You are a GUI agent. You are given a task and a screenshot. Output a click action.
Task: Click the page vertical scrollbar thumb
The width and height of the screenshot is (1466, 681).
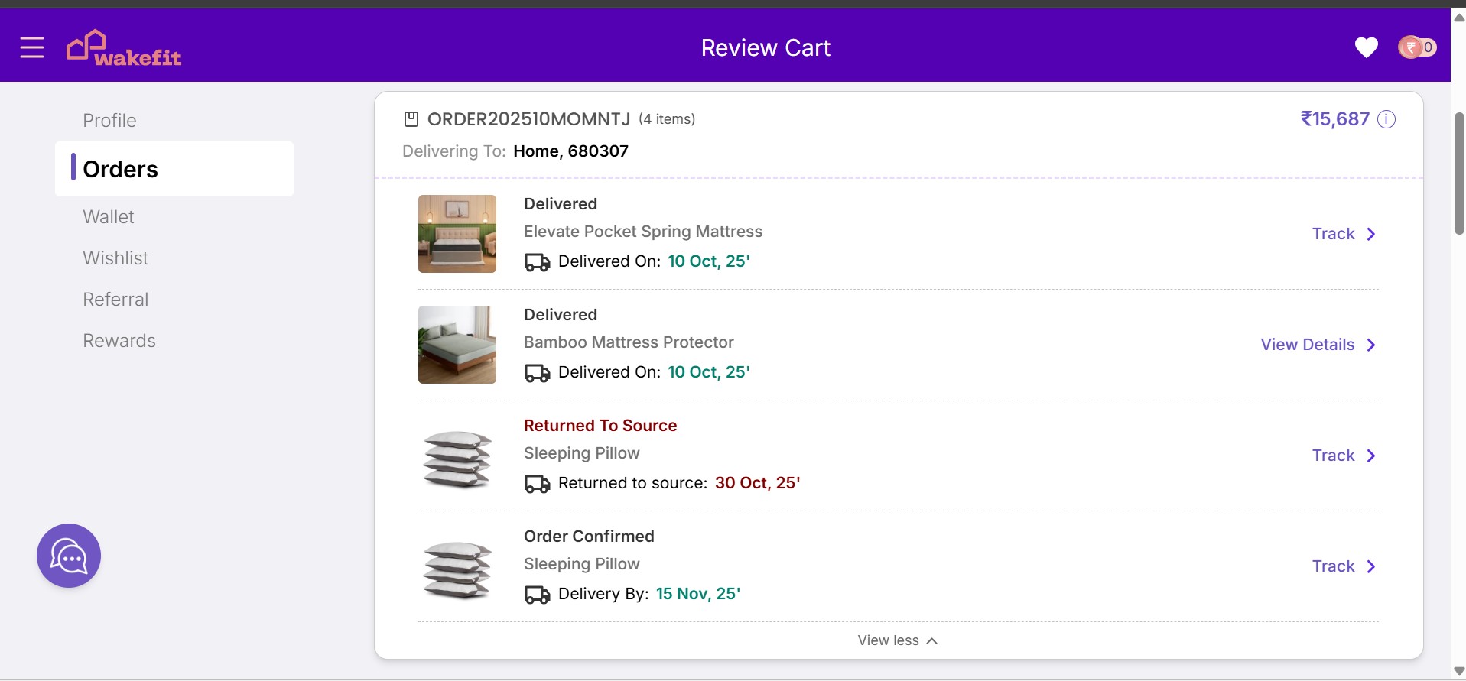pyautogui.click(x=1458, y=173)
